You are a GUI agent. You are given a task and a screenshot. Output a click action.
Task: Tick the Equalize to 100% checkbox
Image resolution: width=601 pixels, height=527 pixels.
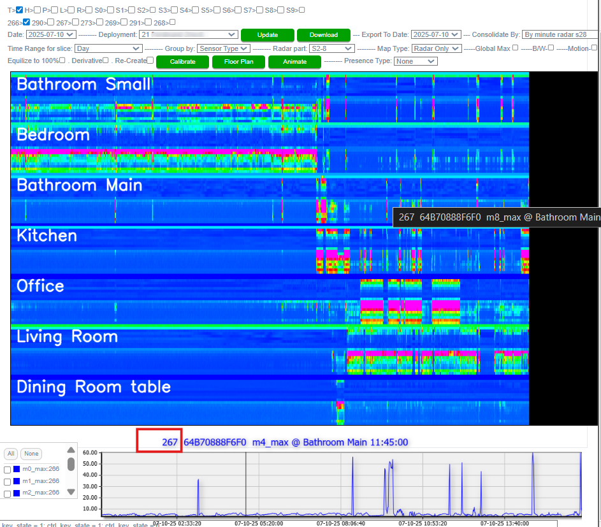point(62,61)
